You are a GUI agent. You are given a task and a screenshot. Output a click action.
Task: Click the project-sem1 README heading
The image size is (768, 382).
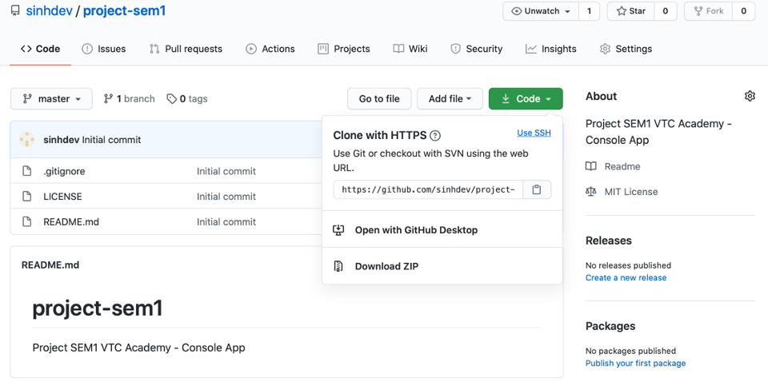tap(98, 308)
